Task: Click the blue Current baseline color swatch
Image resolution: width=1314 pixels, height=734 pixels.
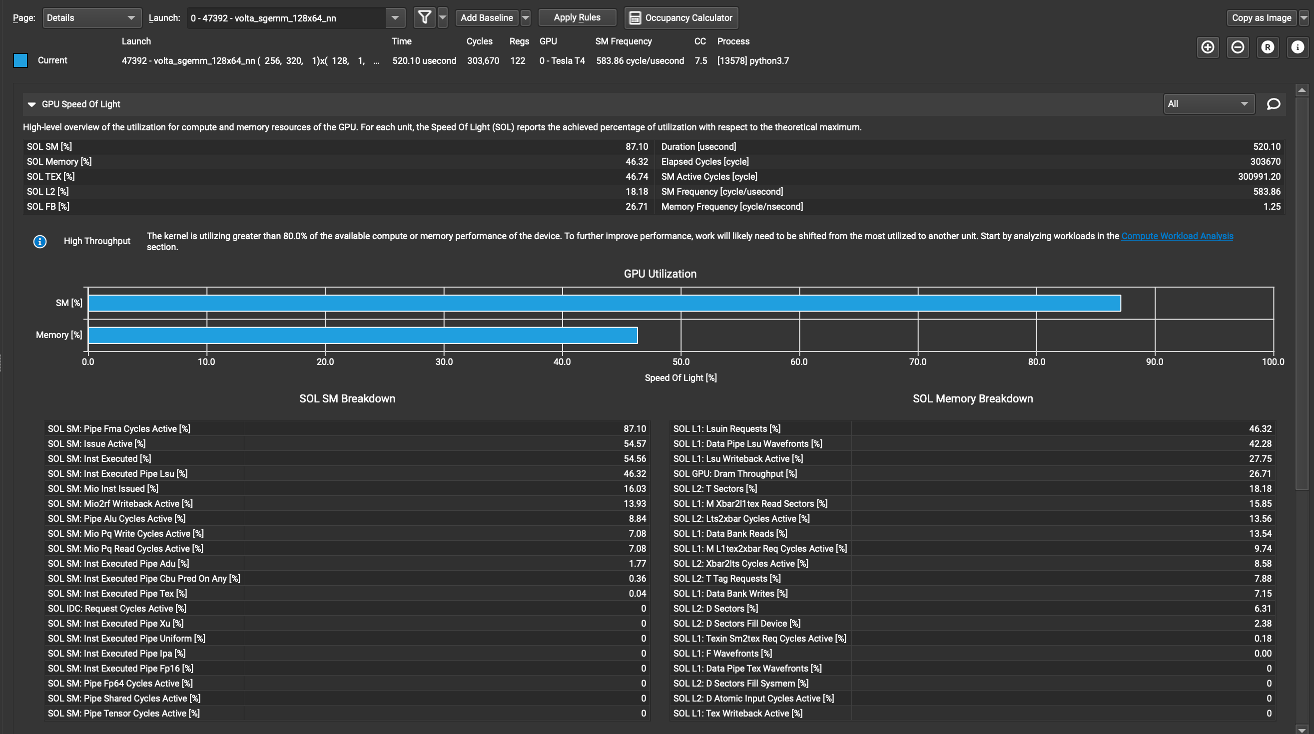Action: pos(20,60)
